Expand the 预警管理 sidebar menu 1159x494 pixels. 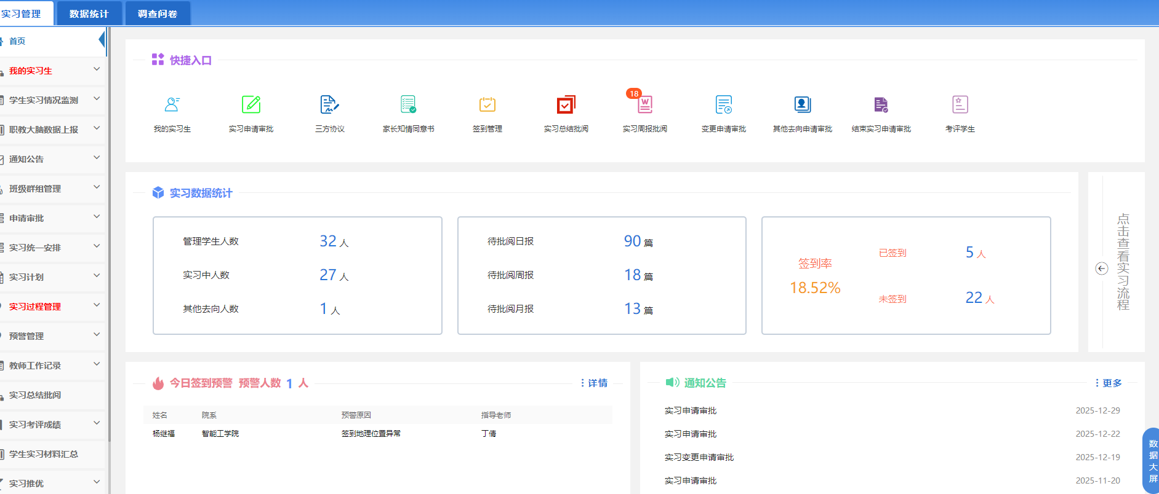[x=52, y=336]
